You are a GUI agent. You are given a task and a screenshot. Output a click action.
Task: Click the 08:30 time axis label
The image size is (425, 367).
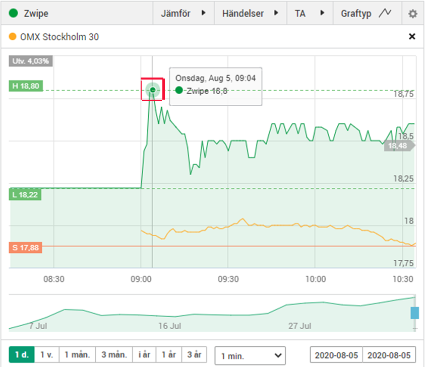click(x=54, y=279)
